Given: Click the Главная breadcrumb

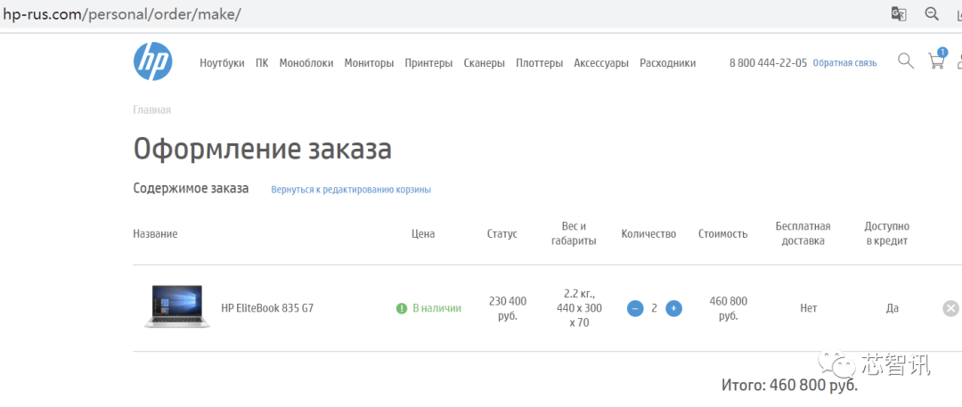Looking at the screenshot, I should coord(151,110).
